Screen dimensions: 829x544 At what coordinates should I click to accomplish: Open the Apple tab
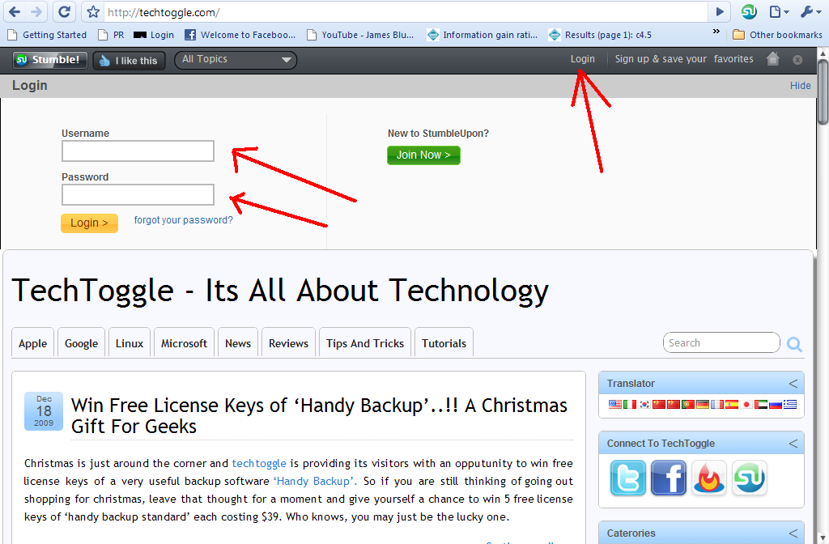[32, 343]
